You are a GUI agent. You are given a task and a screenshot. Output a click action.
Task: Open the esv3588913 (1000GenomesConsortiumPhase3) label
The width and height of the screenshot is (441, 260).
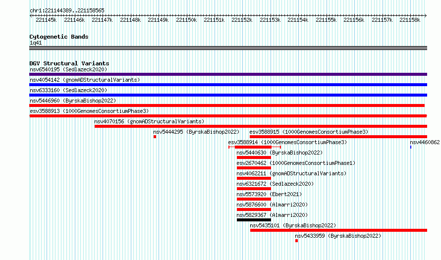point(89,111)
